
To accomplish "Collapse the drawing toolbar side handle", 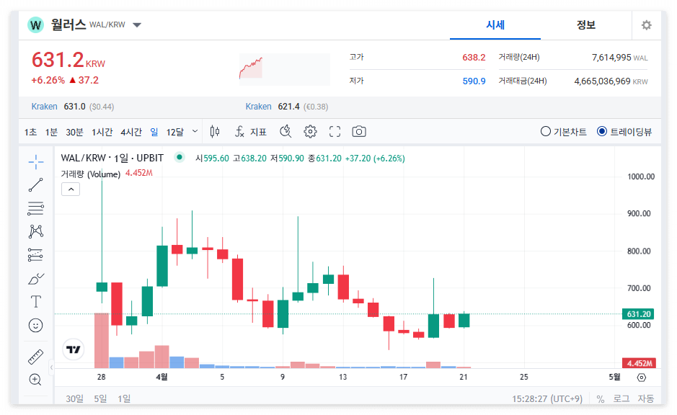I will 51,367.
